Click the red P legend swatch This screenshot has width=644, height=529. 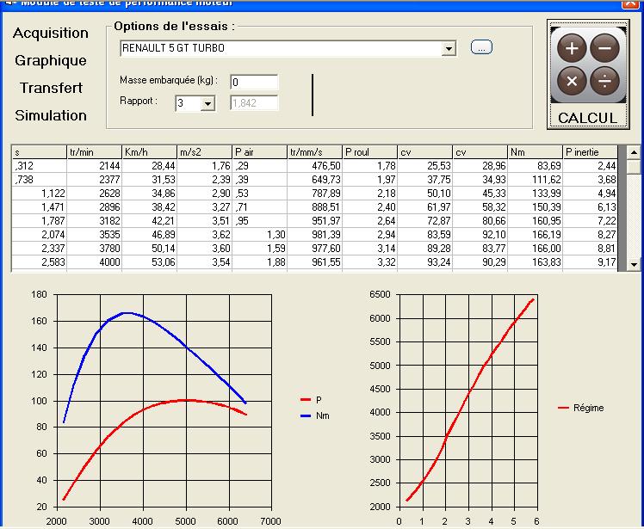click(x=305, y=400)
